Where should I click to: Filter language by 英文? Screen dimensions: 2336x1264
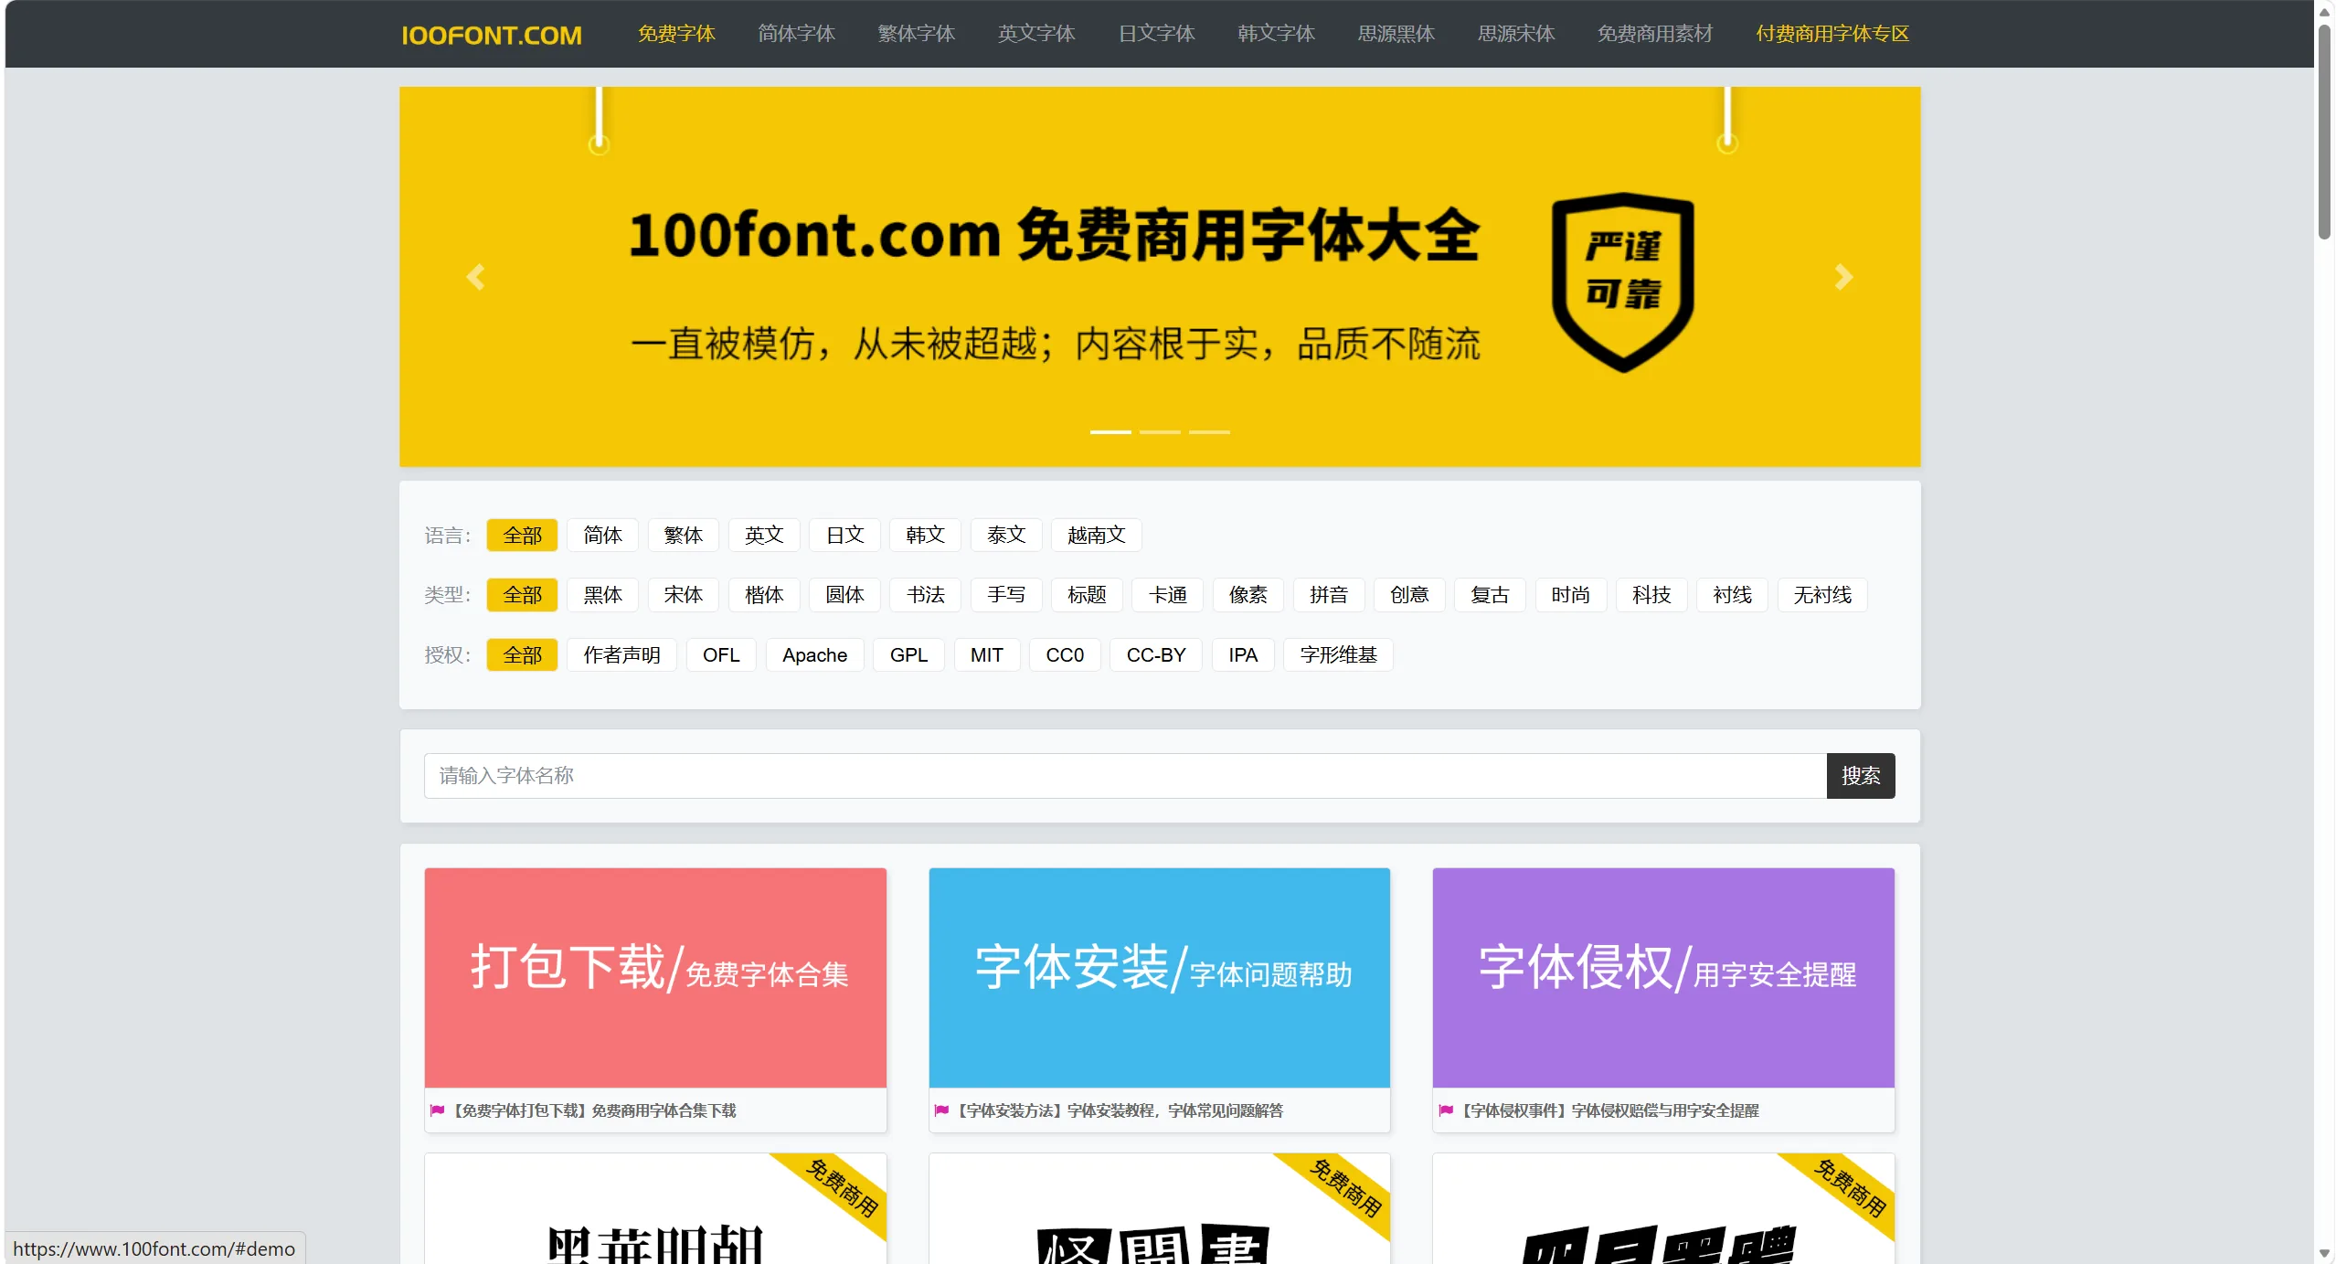[764, 535]
